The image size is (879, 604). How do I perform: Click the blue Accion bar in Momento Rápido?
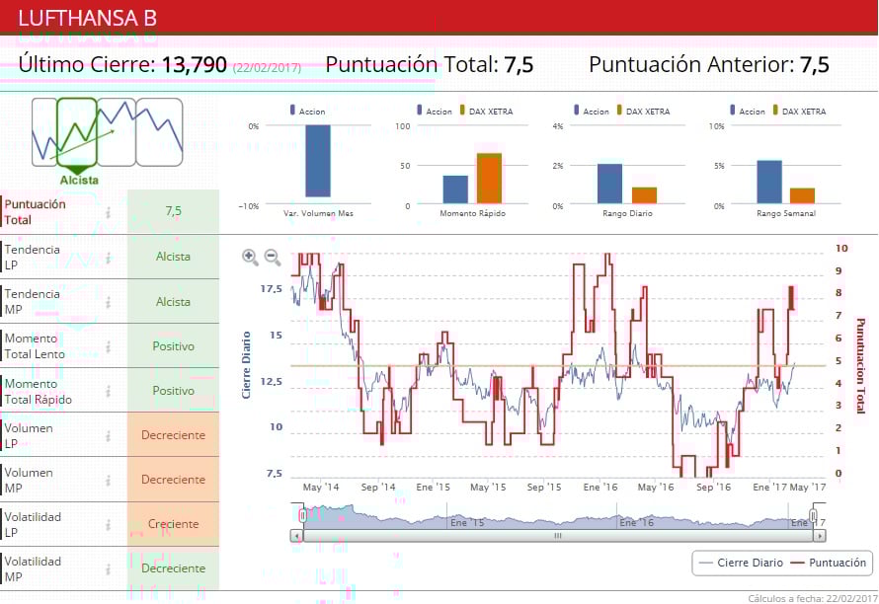point(455,189)
